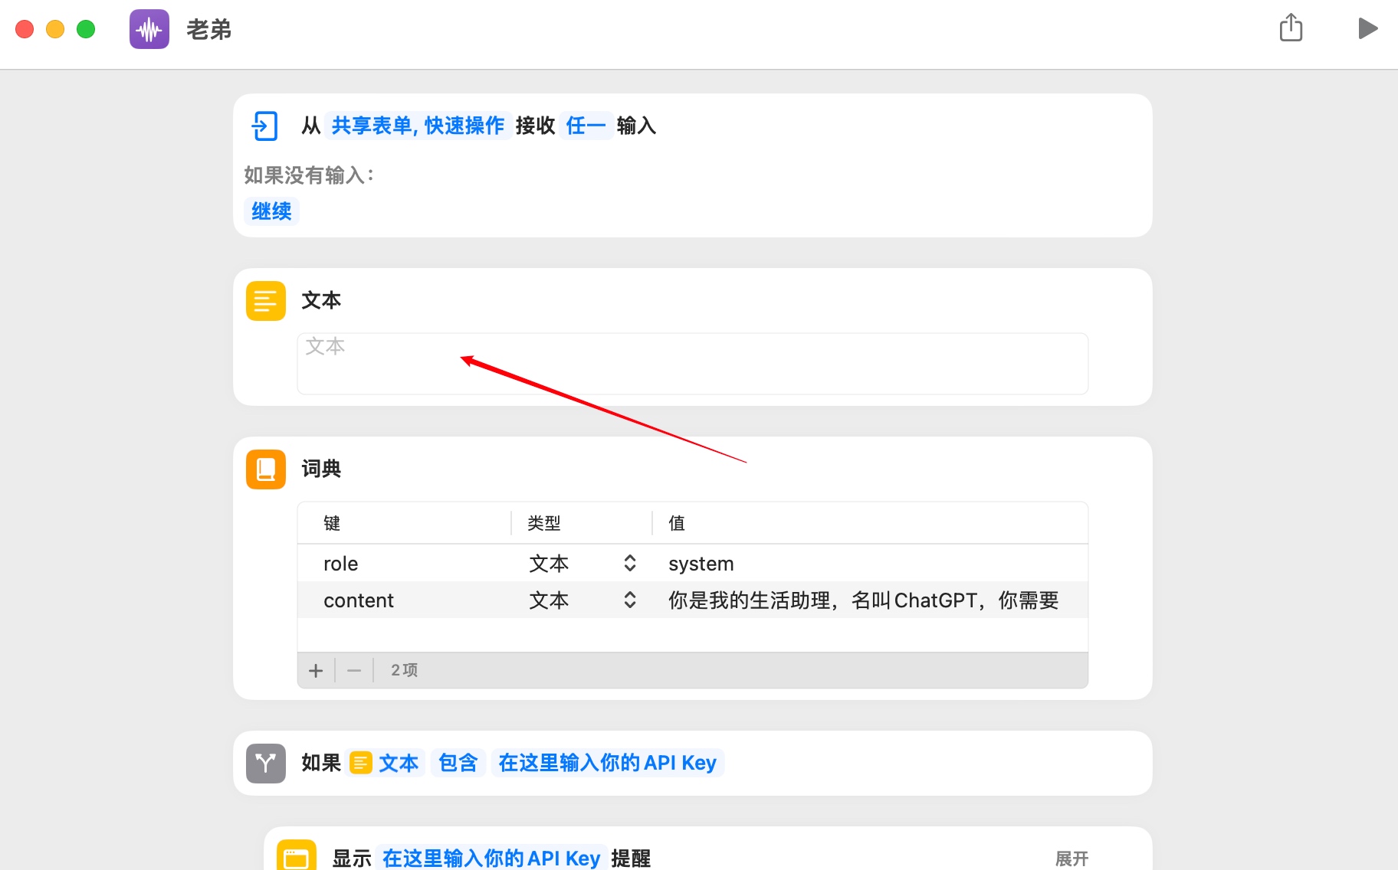
Task: Edit the system value cell
Action: click(701, 564)
